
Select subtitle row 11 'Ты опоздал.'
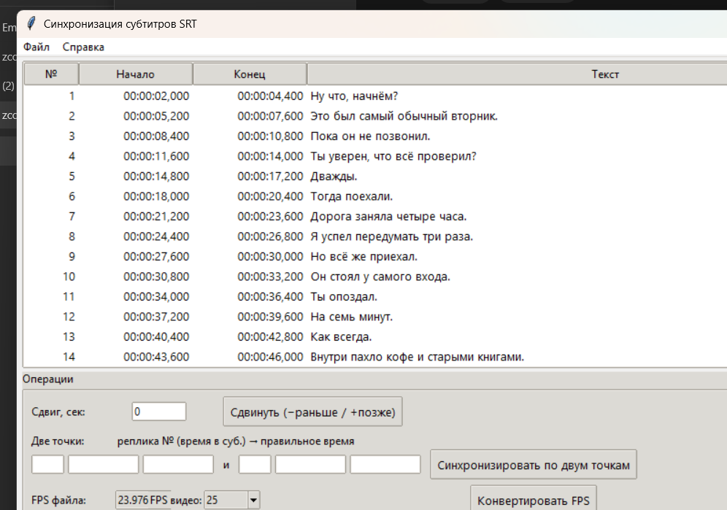375,297
